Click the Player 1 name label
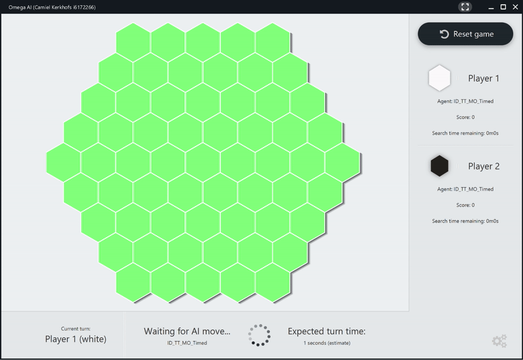Screen dimensions: 523x360 click(x=484, y=78)
